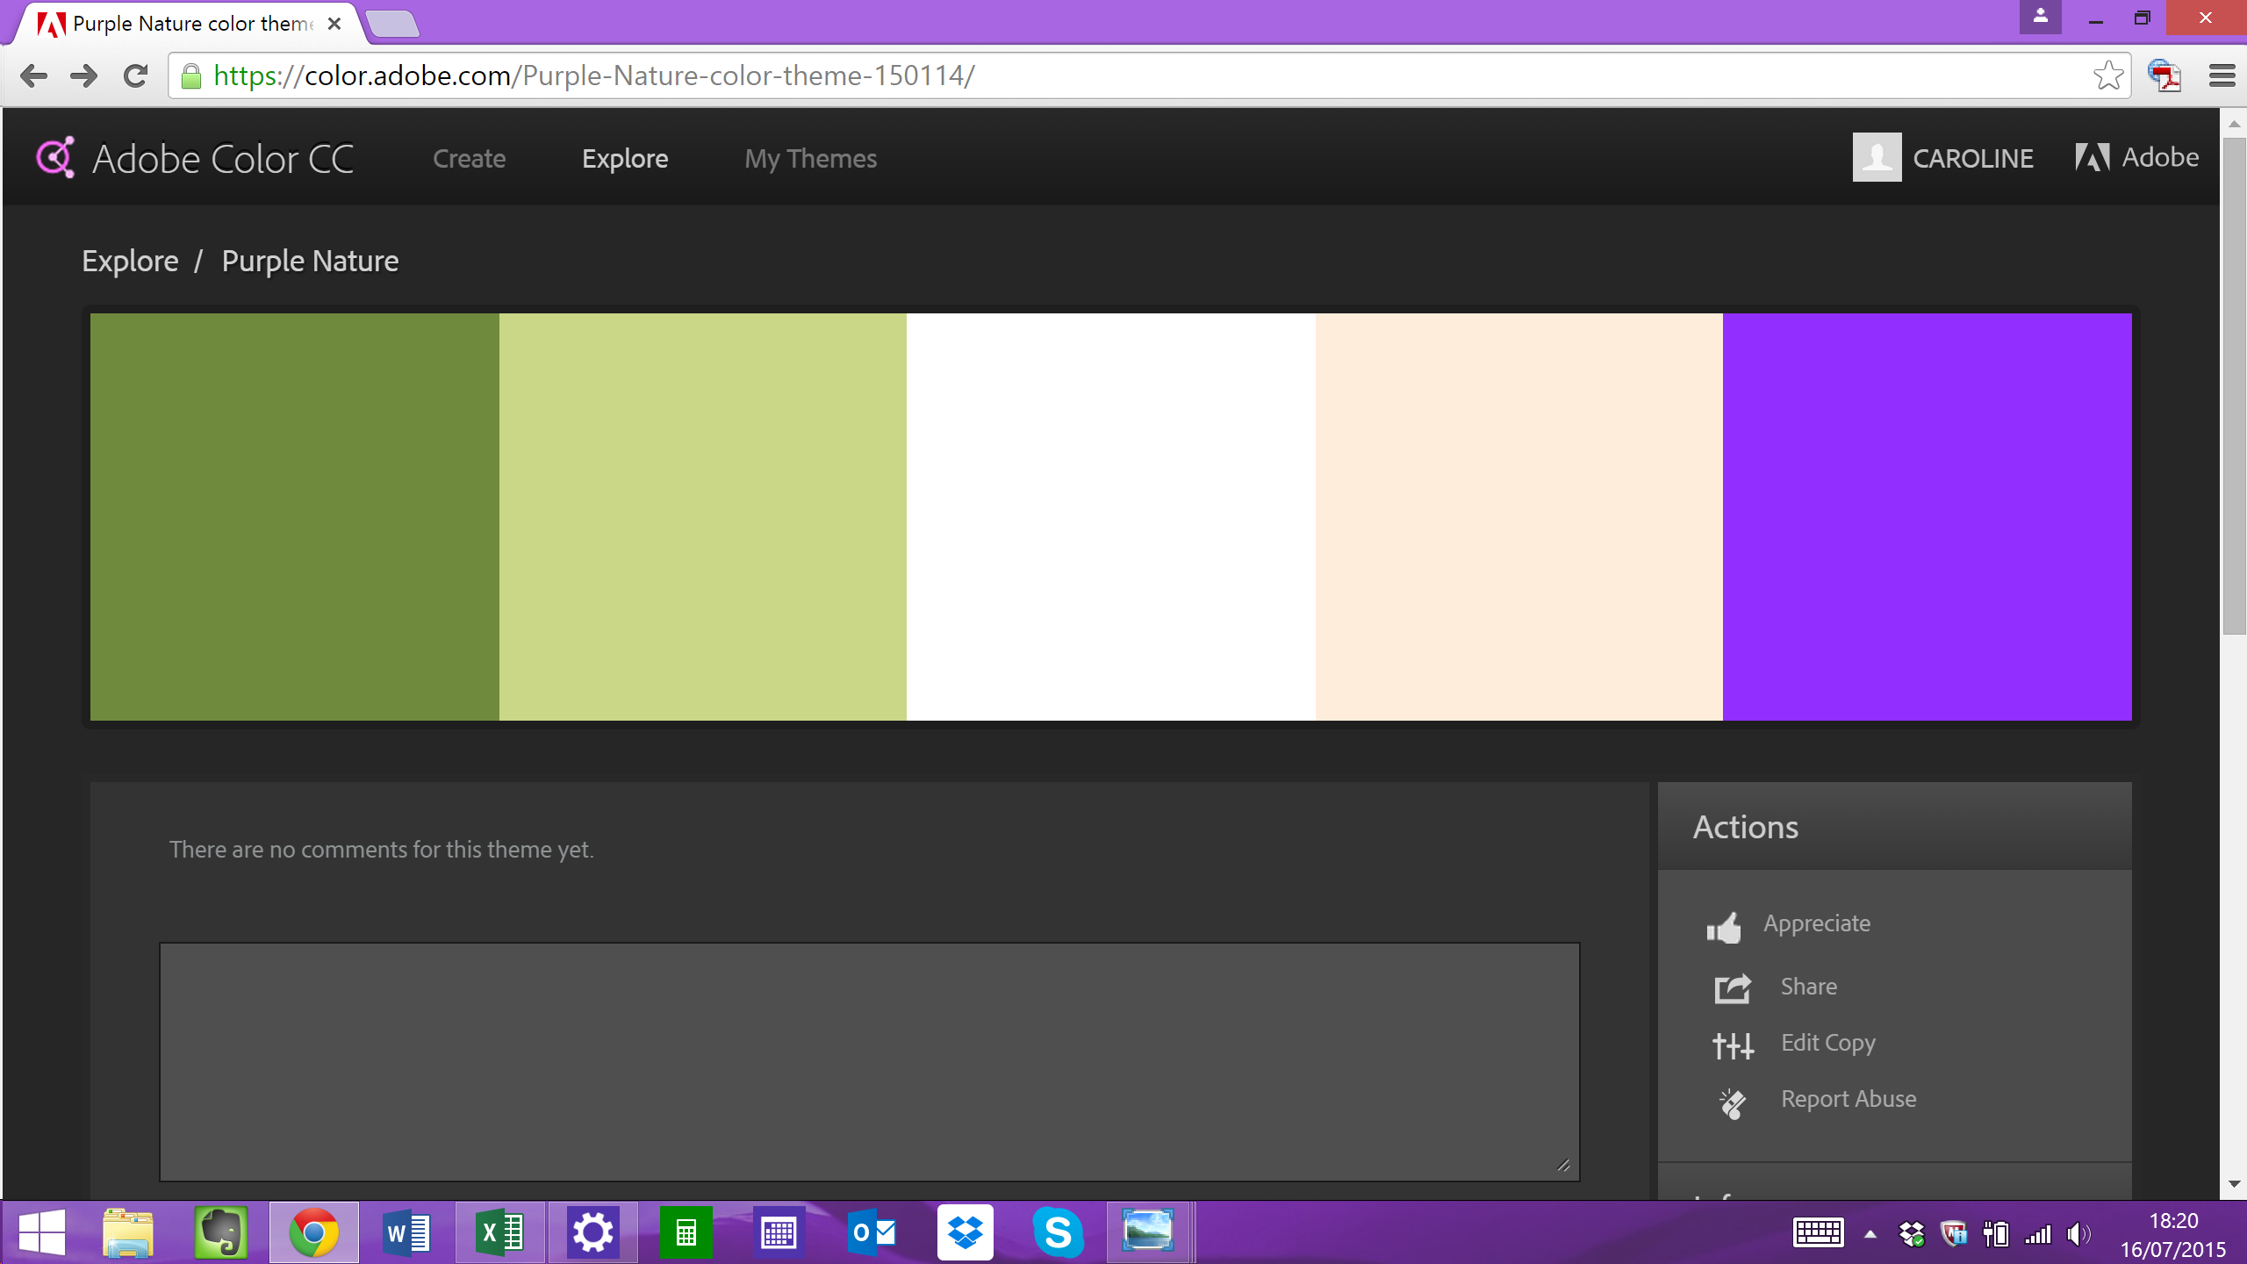Click the Appreciate thumbs-up icon
The height and width of the screenshot is (1264, 2247).
pos(1724,927)
